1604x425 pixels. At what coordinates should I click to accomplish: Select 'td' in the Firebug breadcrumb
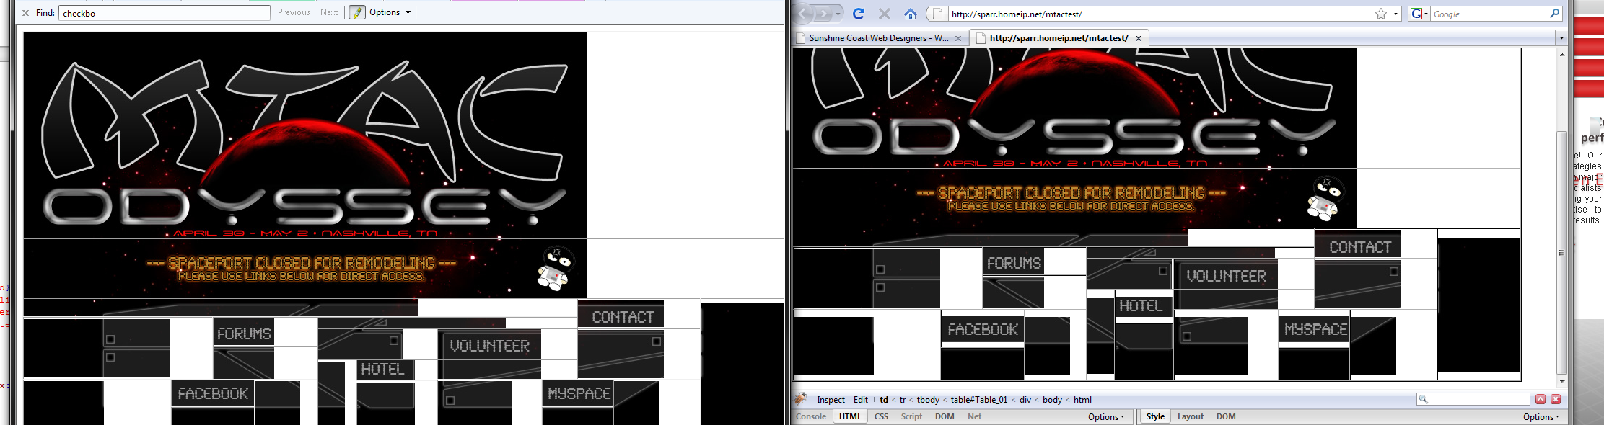tap(884, 399)
